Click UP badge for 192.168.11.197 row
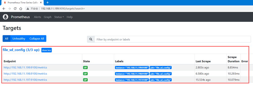The width and height of the screenshot is (253, 112). pos(85,80)
